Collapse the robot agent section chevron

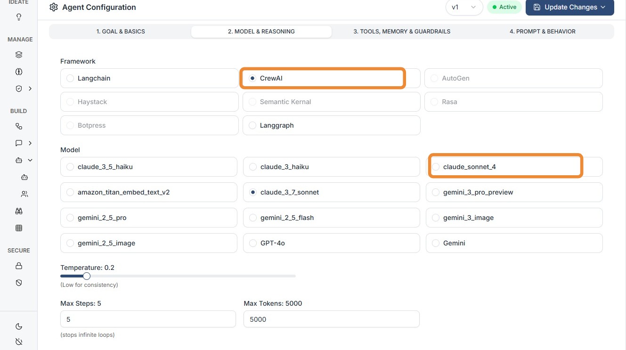(30, 160)
